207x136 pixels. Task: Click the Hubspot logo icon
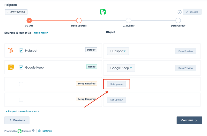[x=11, y=51]
